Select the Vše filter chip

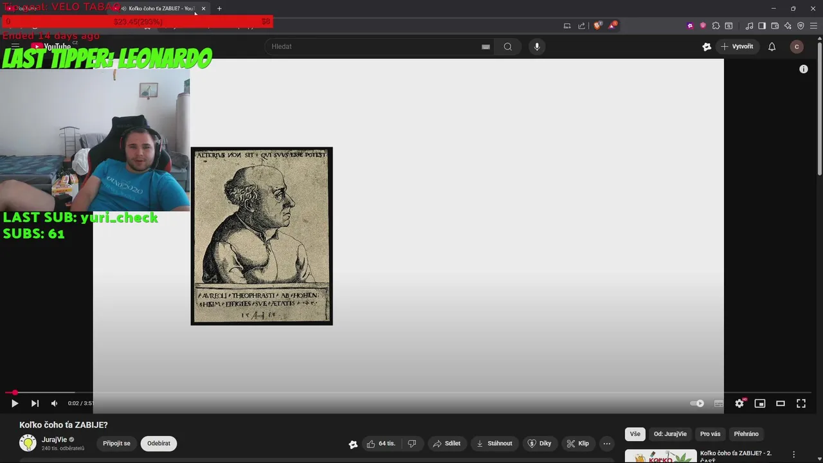pos(635,434)
